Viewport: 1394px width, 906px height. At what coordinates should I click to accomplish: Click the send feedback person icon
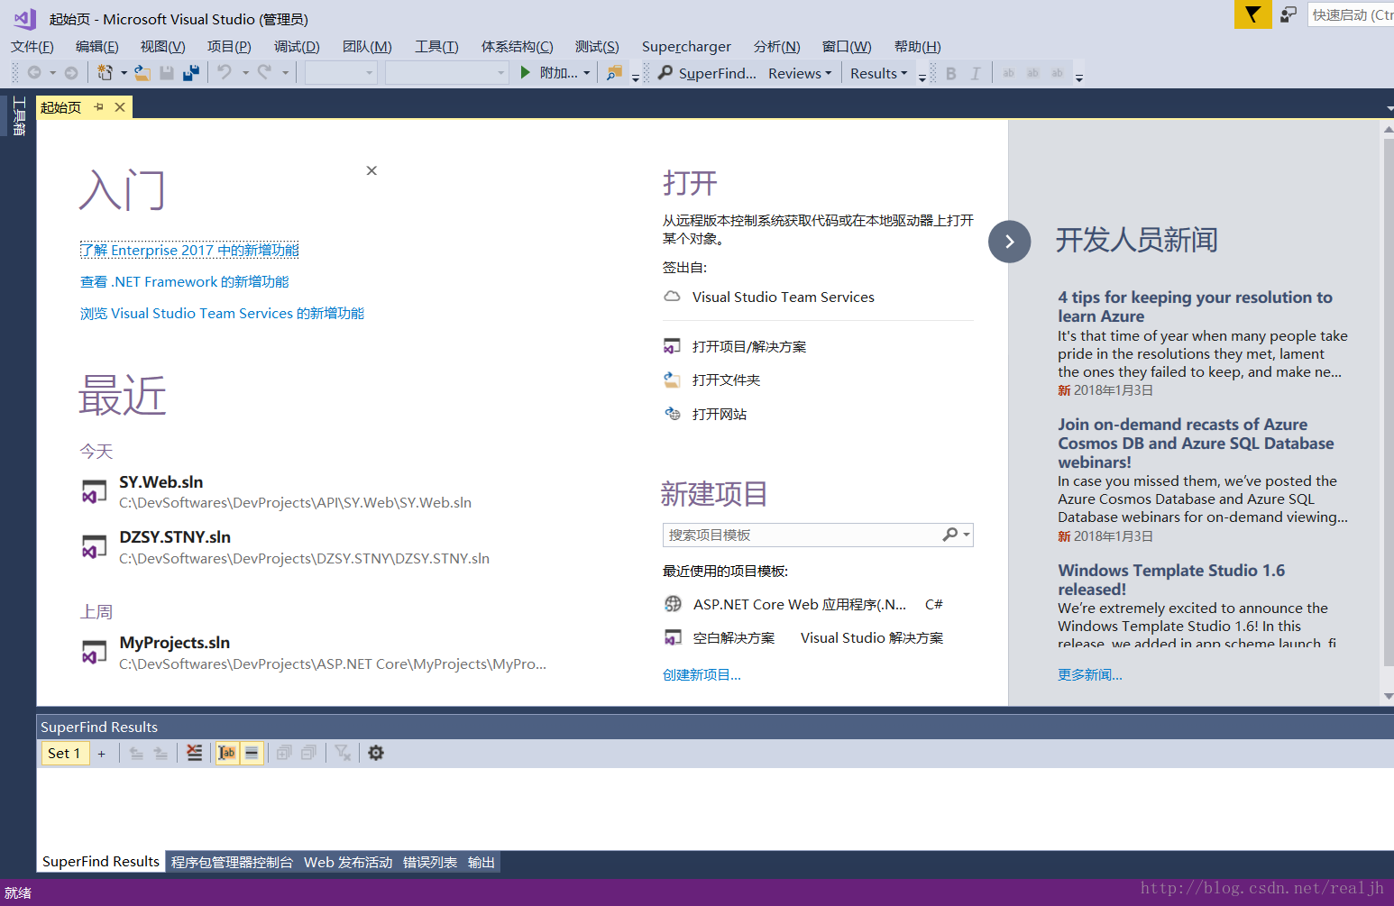[x=1289, y=14]
